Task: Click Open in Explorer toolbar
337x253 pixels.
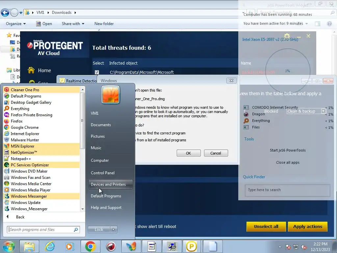Action: click(x=44, y=24)
